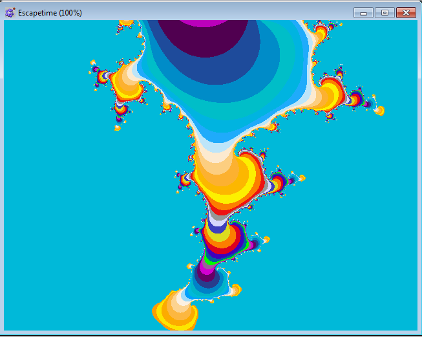Click the Escapetime app icon in title bar

[x=10, y=13]
